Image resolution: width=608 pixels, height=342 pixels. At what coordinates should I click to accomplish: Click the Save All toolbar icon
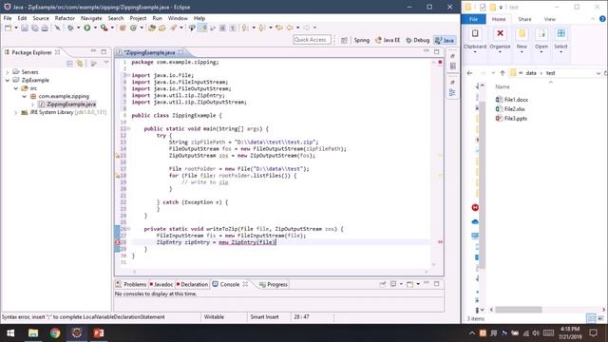click(35, 28)
